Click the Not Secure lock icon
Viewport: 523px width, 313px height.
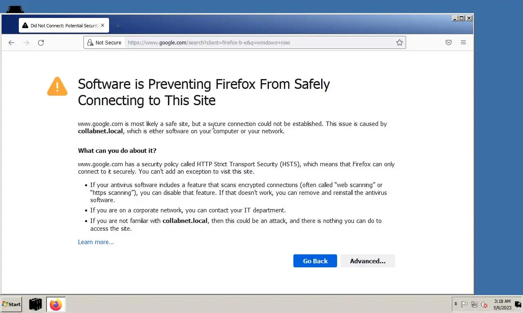click(x=90, y=42)
